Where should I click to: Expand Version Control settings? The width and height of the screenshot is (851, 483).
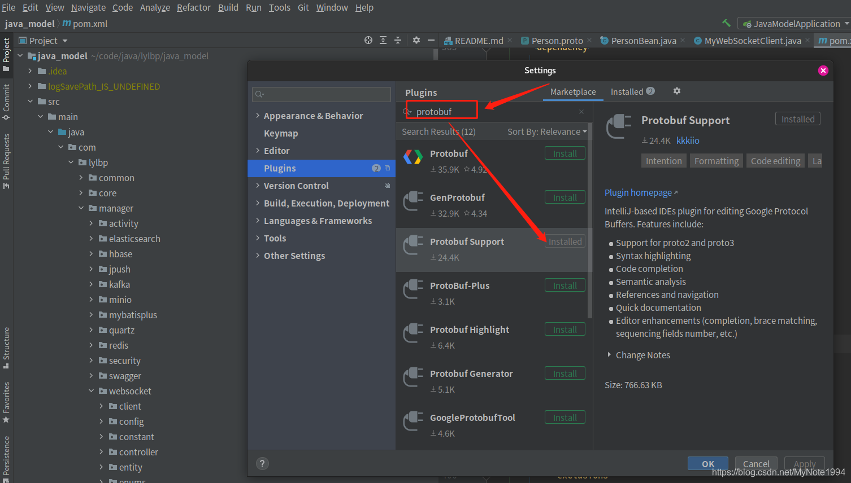coord(258,185)
